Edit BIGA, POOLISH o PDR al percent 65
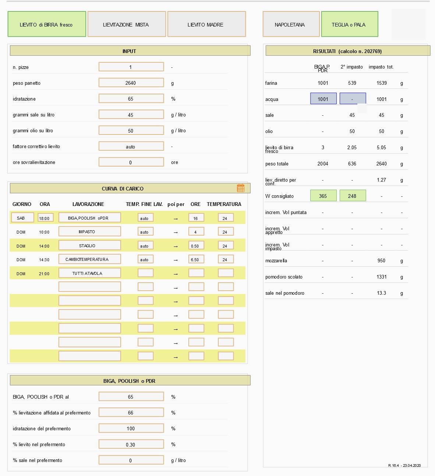 [x=131, y=396]
